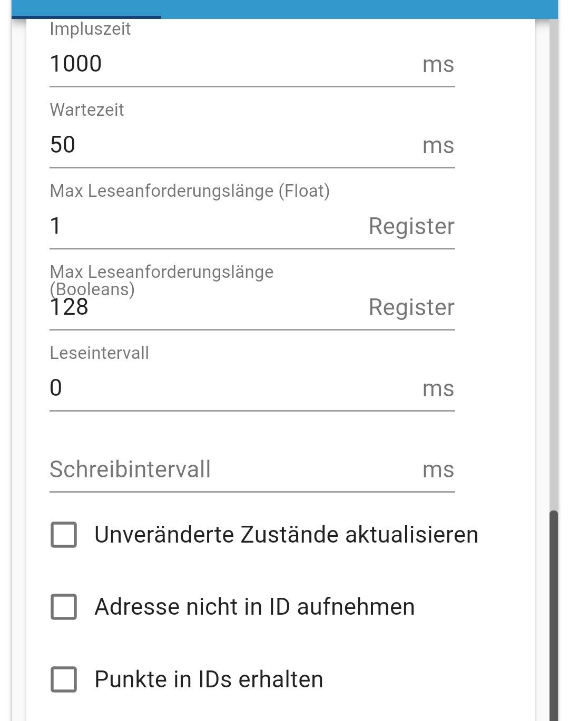569x721 pixels.
Task: Click the small Impluszeit caption label
Action: 90,29
